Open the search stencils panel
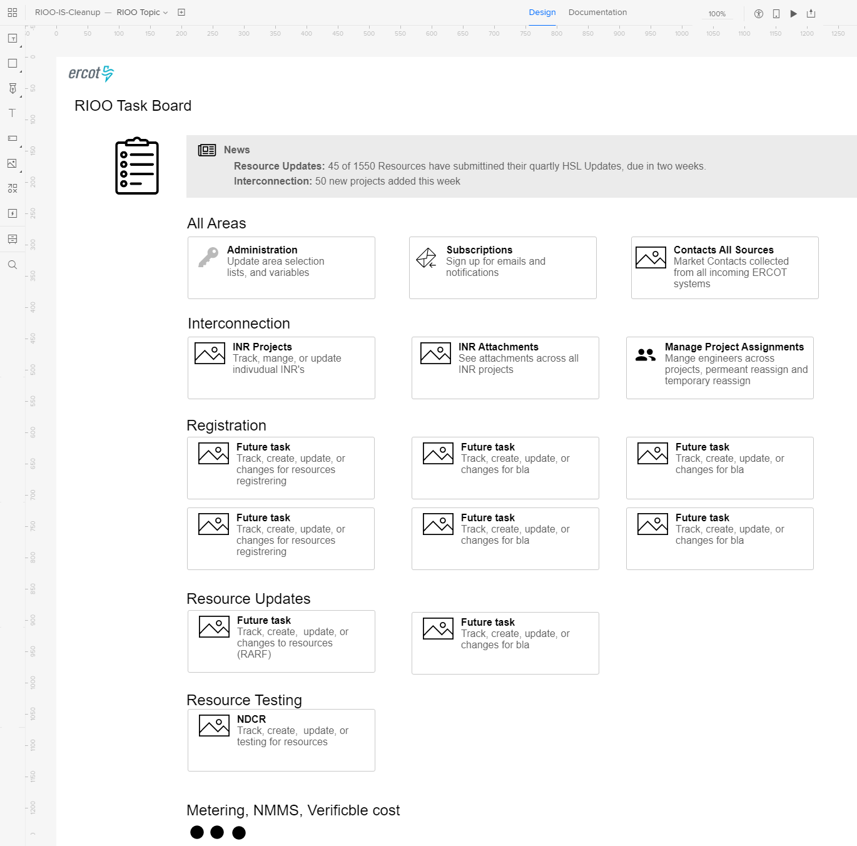Image resolution: width=857 pixels, height=846 pixels. [12, 264]
